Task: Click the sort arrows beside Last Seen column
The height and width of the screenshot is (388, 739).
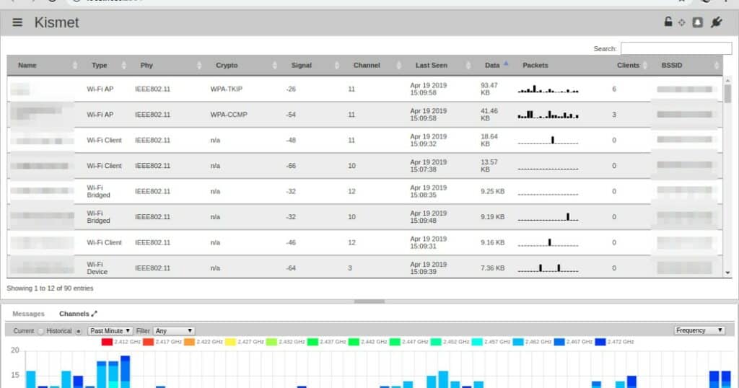Action: coord(468,66)
